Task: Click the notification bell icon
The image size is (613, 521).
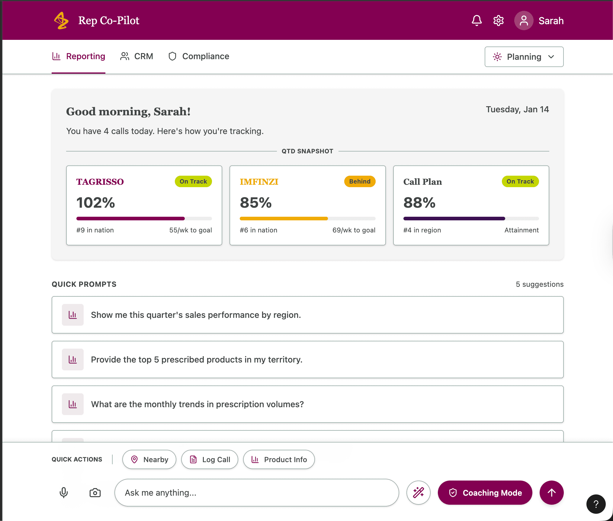Action: pos(477,21)
